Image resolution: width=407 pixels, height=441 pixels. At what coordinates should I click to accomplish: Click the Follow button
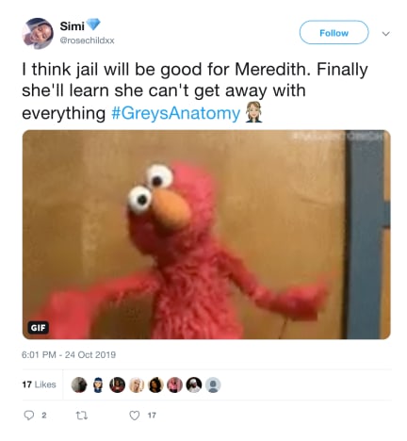(334, 32)
